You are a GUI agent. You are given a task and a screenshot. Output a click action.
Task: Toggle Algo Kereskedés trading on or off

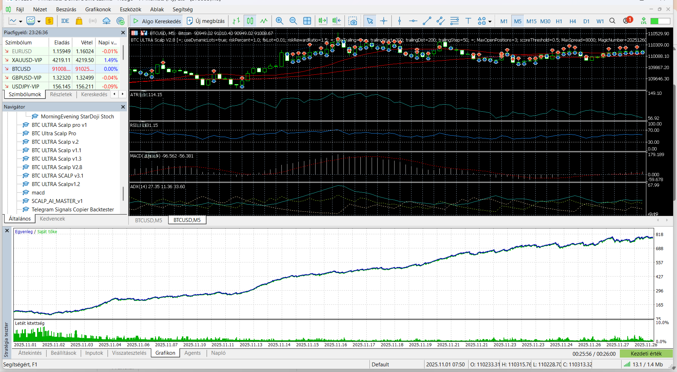[157, 21]
